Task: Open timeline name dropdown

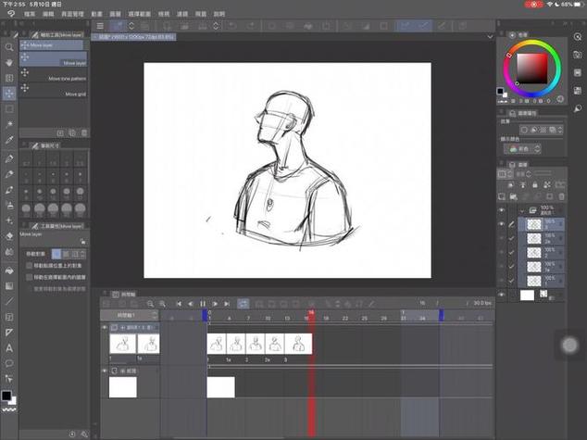Action: [x=130, y=315]
